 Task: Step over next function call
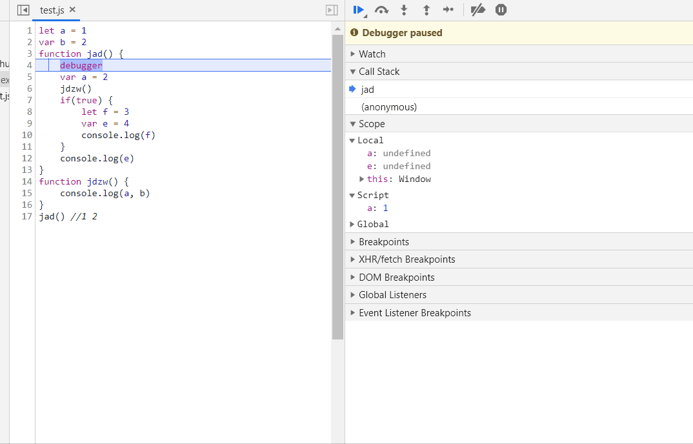[x=381, y=10]
